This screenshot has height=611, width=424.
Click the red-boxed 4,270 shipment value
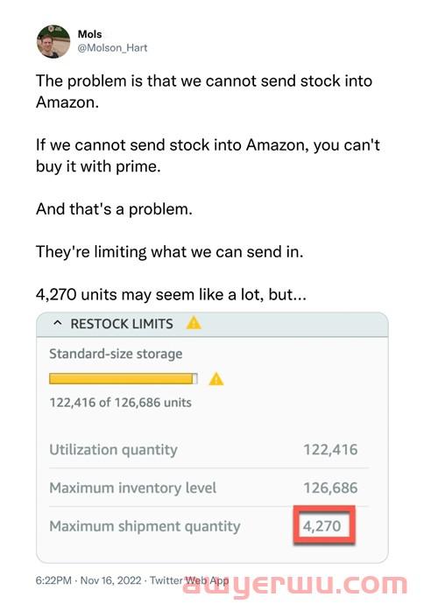pos(324,525)
